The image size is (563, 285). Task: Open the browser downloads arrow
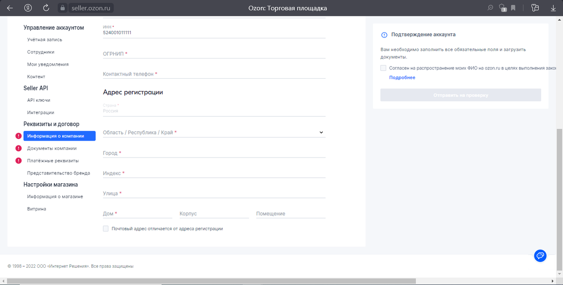[553, 7]
